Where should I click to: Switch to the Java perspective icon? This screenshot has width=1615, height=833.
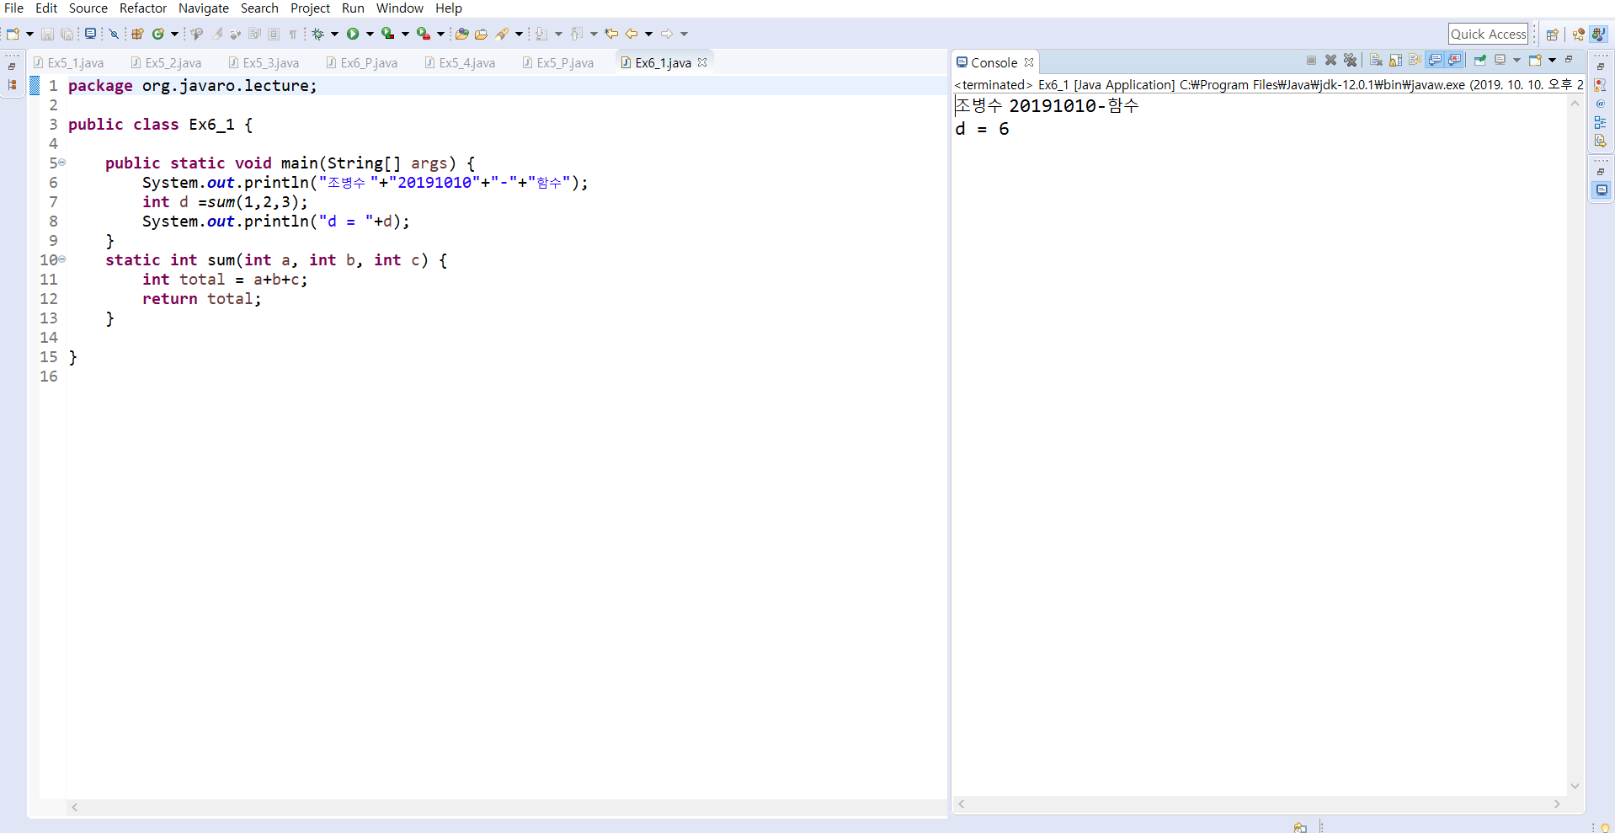click(1598, 35)
